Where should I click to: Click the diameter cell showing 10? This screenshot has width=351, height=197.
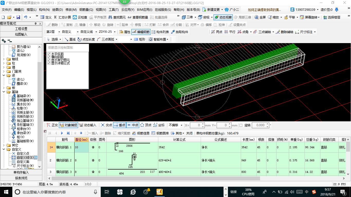[x=82, y=147]
